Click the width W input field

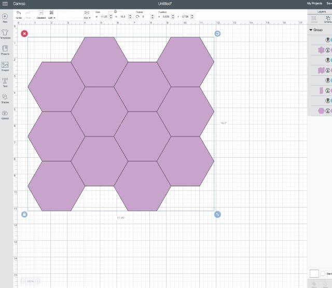tap(104, 17)
